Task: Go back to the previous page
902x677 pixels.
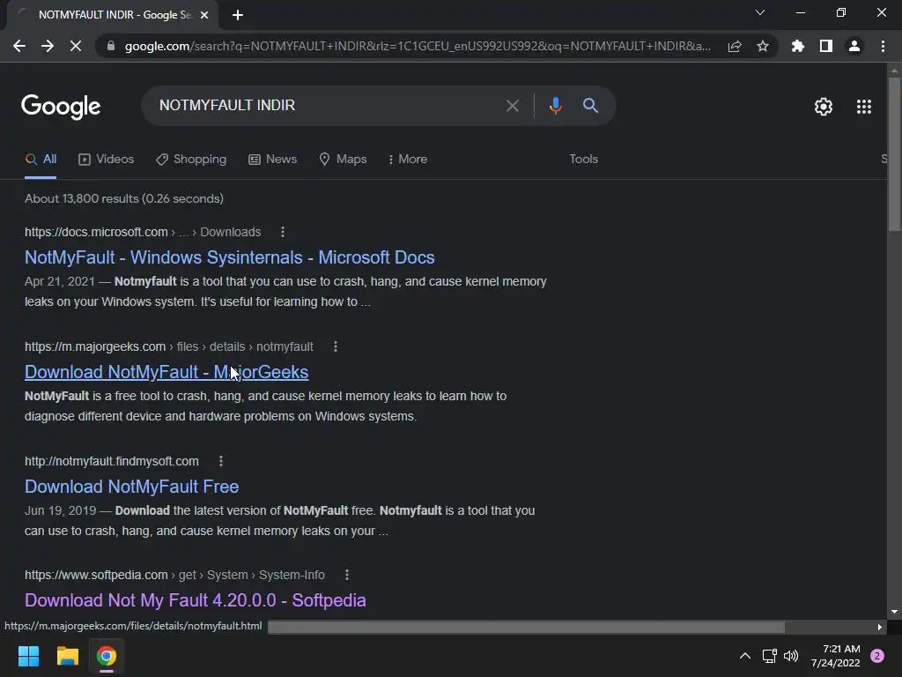Action: (x=19, y=46)
